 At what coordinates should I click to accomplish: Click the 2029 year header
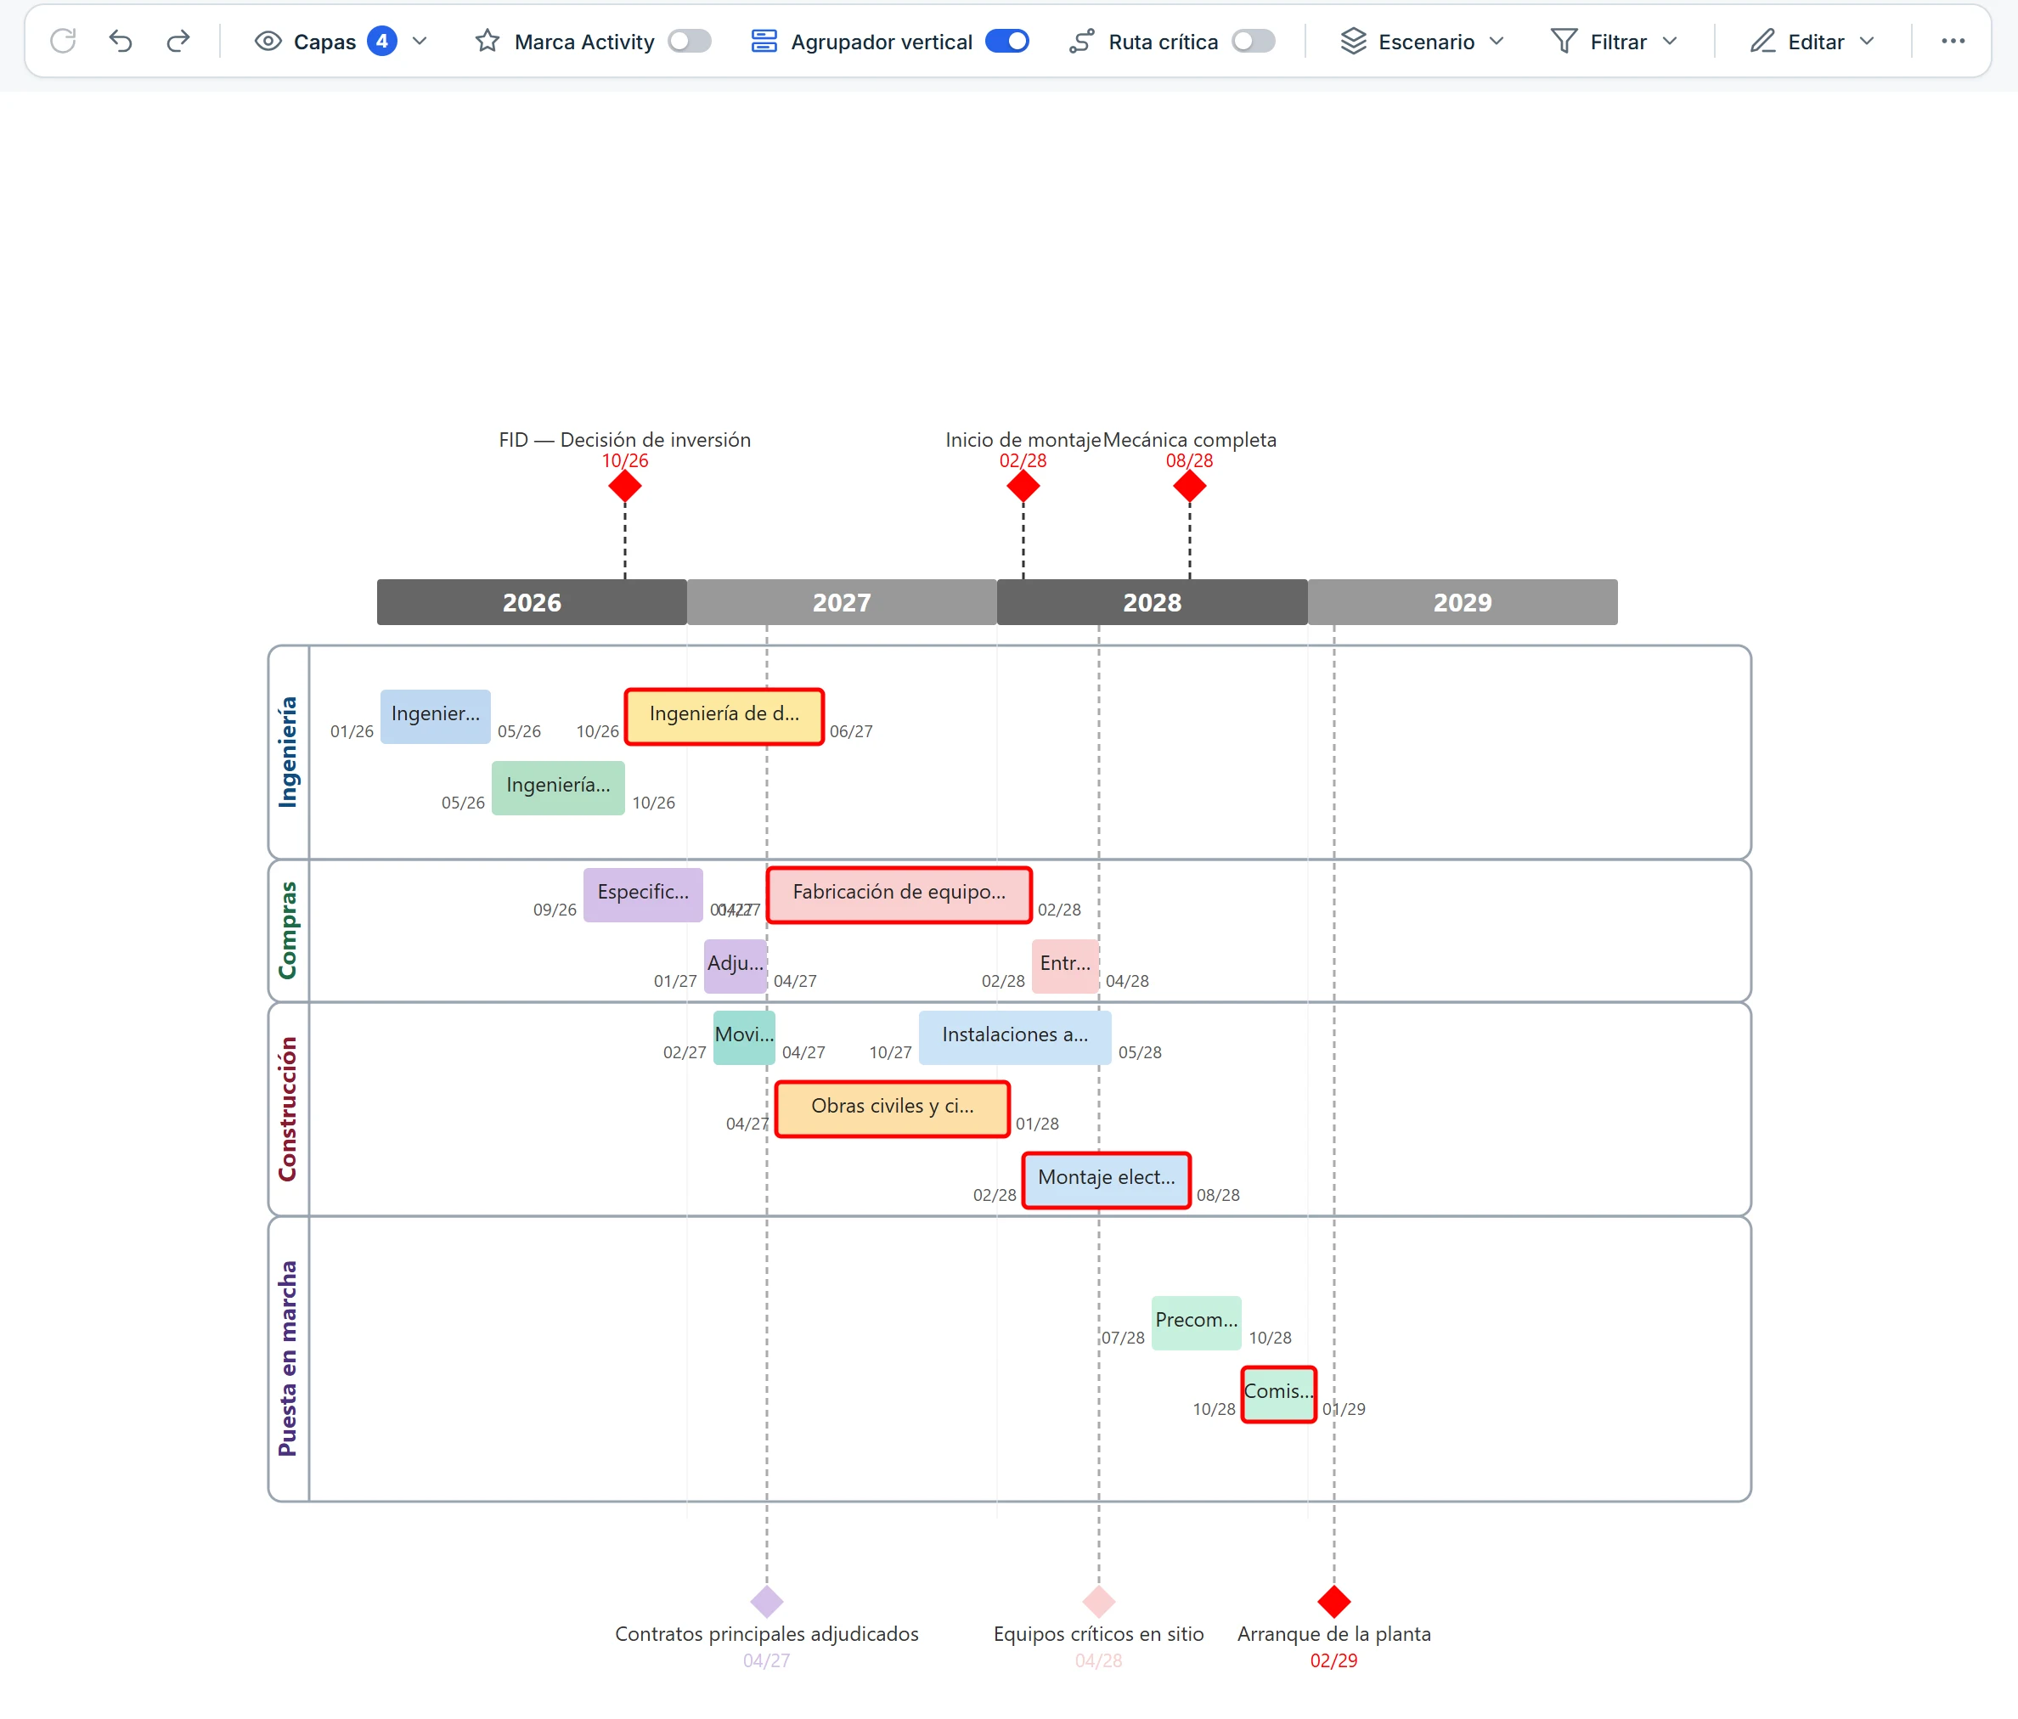[x=1462, y=602]
